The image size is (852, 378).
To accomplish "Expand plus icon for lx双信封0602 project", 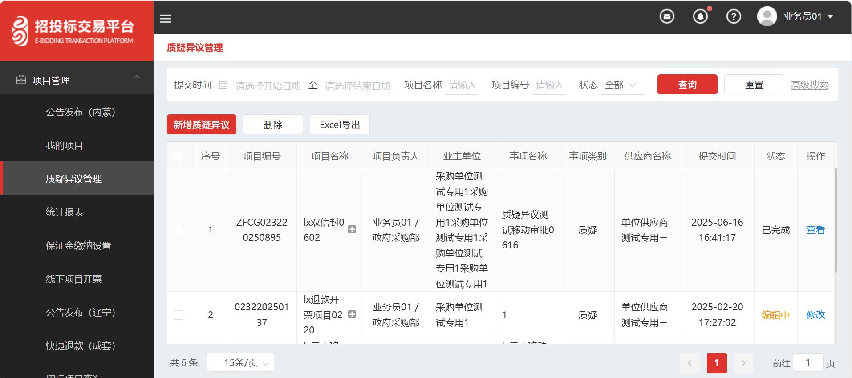I will [x=352, y=229].
